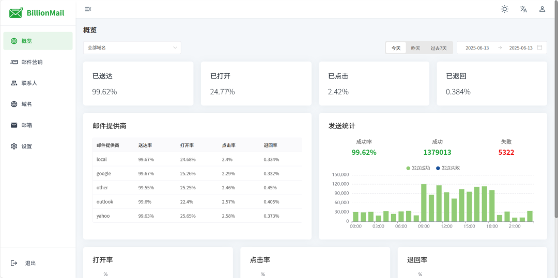Go to 联系人 contacts page
This screenshot has height=278, width=558.
point(29,83)
